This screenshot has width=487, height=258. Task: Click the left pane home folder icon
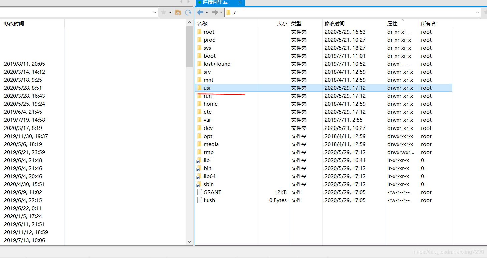click(178, 12)
